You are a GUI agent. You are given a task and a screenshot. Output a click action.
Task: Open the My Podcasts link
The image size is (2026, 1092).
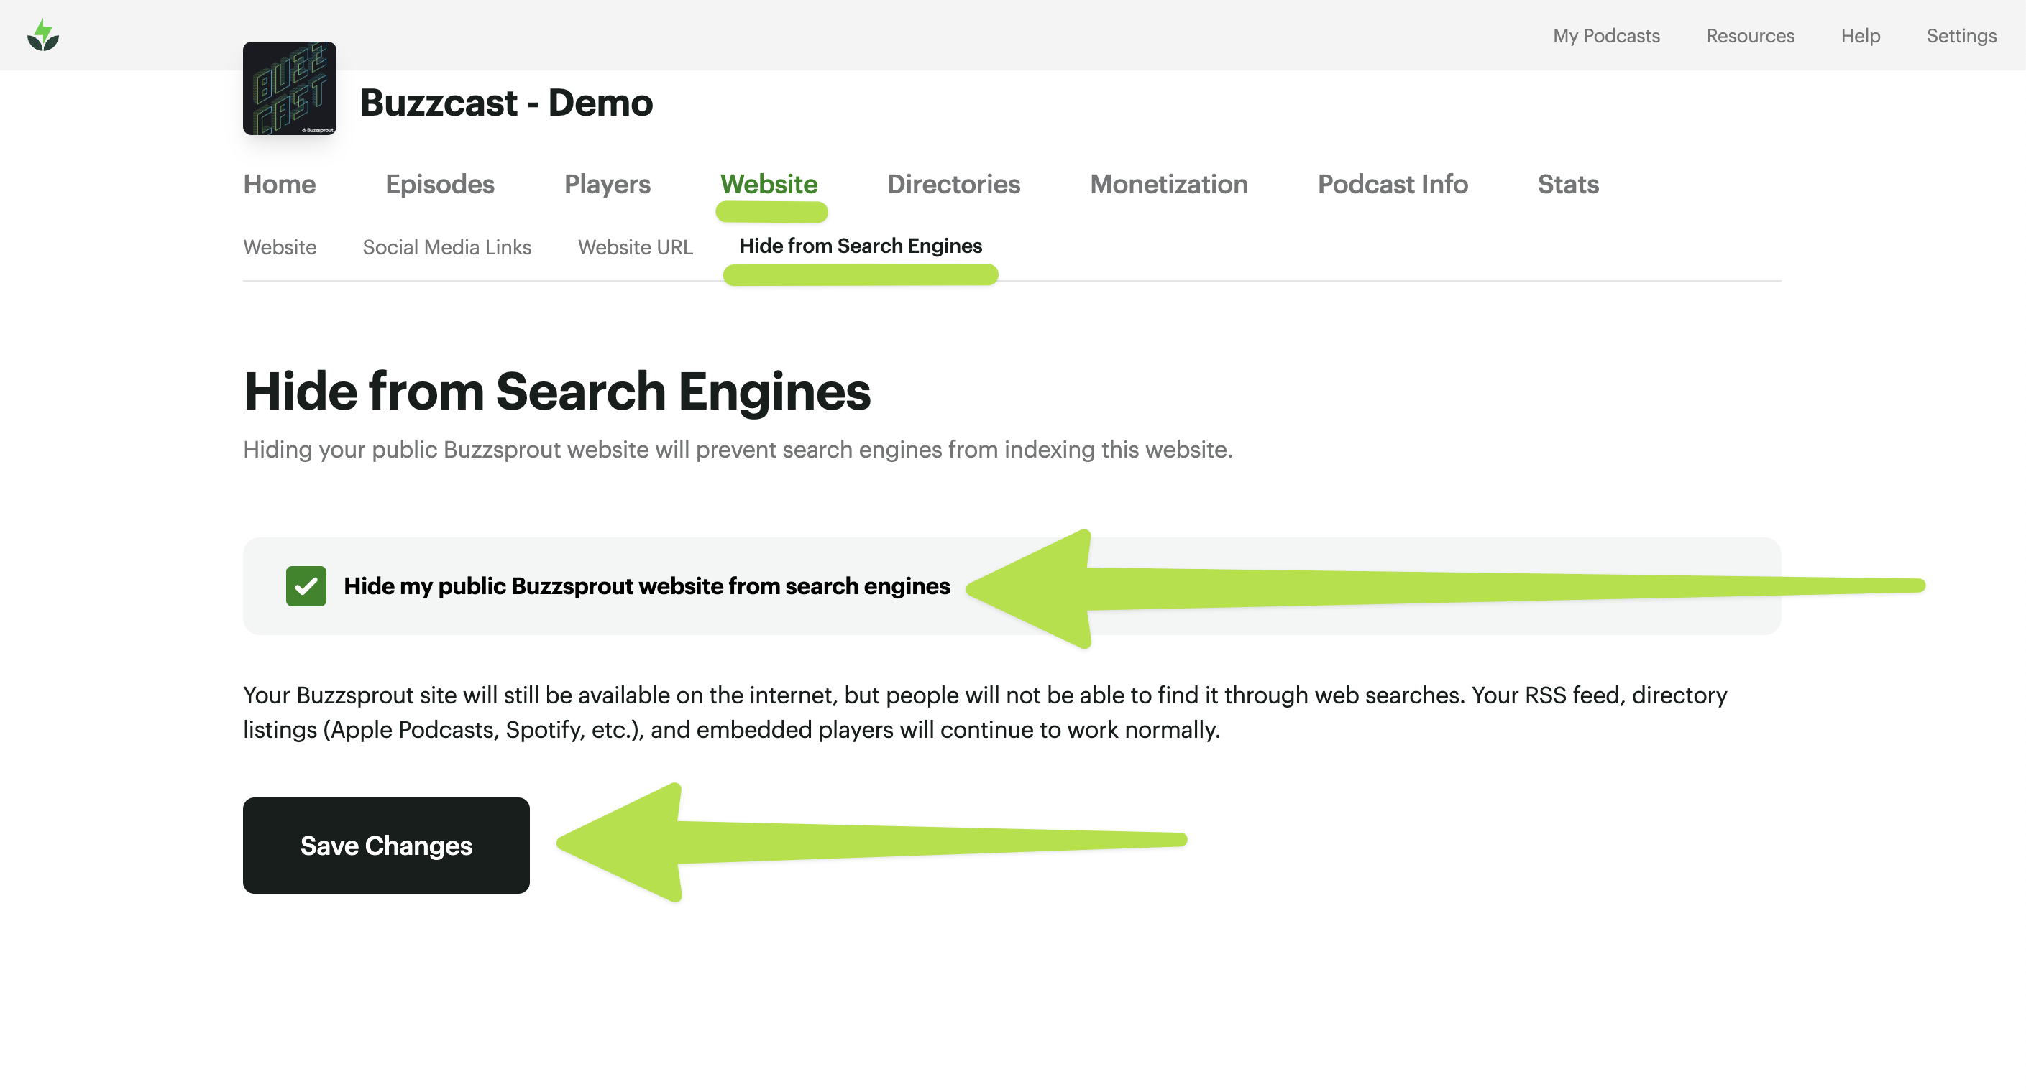pos(1605,35)
